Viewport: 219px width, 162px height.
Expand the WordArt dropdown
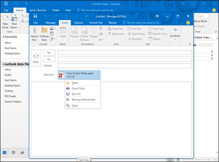[143, 39]
